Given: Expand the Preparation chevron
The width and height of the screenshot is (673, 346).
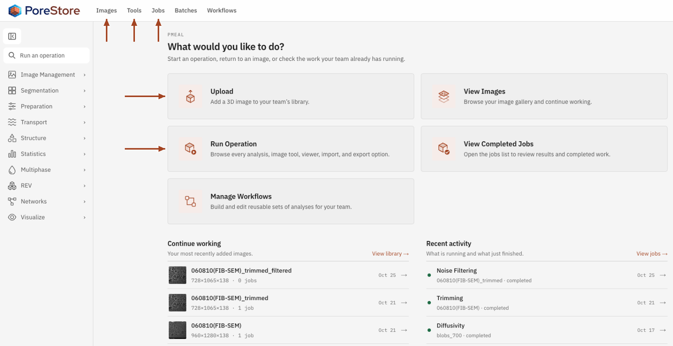Looking at the screenshot, I should pyautogui.click(x=84, y=107).
